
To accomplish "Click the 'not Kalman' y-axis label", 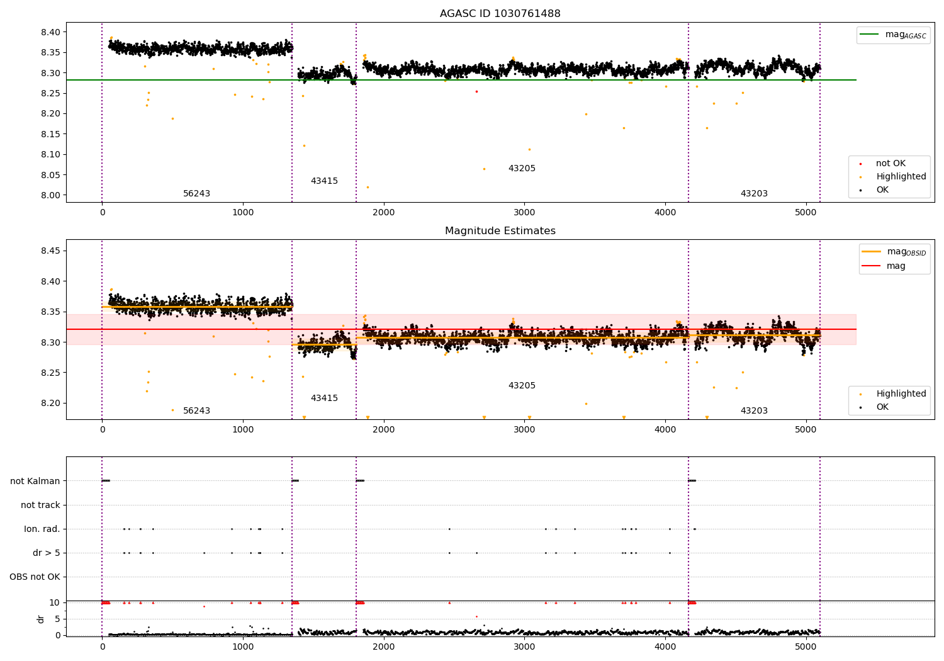I will coord(35,482).
